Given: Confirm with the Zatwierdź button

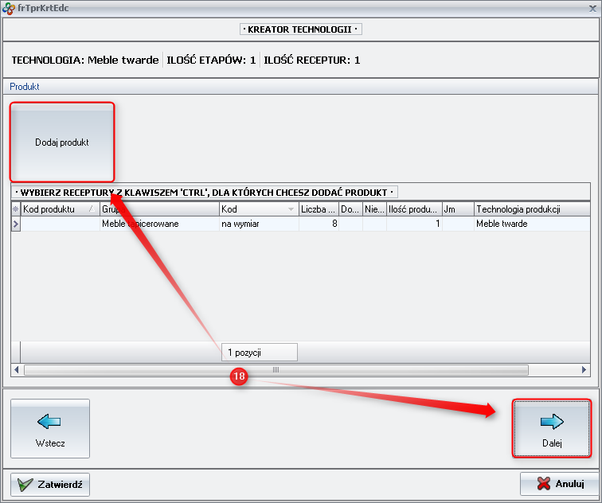Looking at the screenshot, I should pos(50,484).
